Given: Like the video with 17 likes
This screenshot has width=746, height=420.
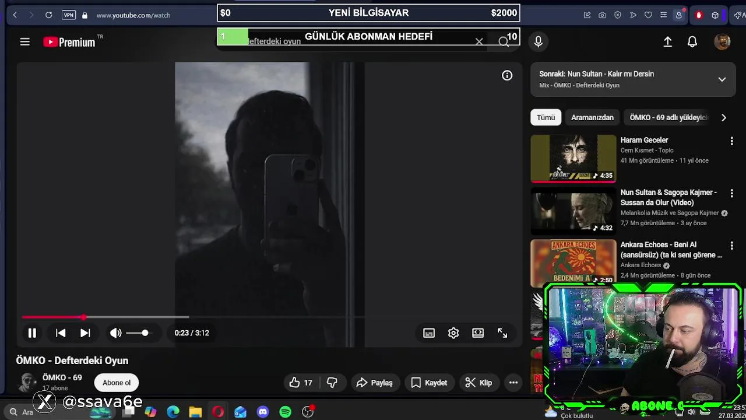Looking at the screenshot, I should pyautogui.click(x=301, y=383).
